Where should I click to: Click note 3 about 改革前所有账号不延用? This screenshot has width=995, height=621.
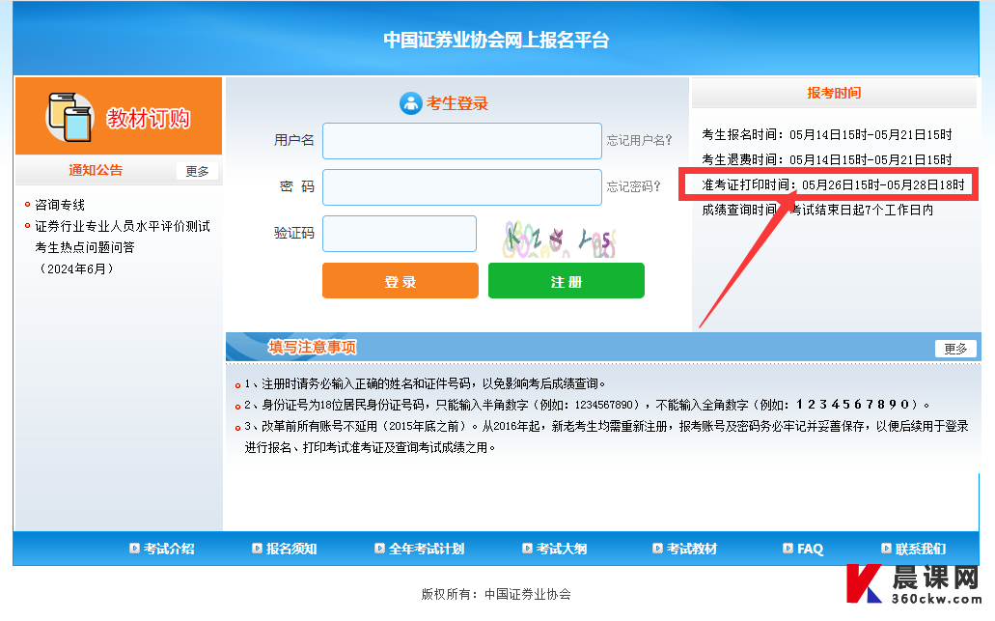tap(606, 437)
